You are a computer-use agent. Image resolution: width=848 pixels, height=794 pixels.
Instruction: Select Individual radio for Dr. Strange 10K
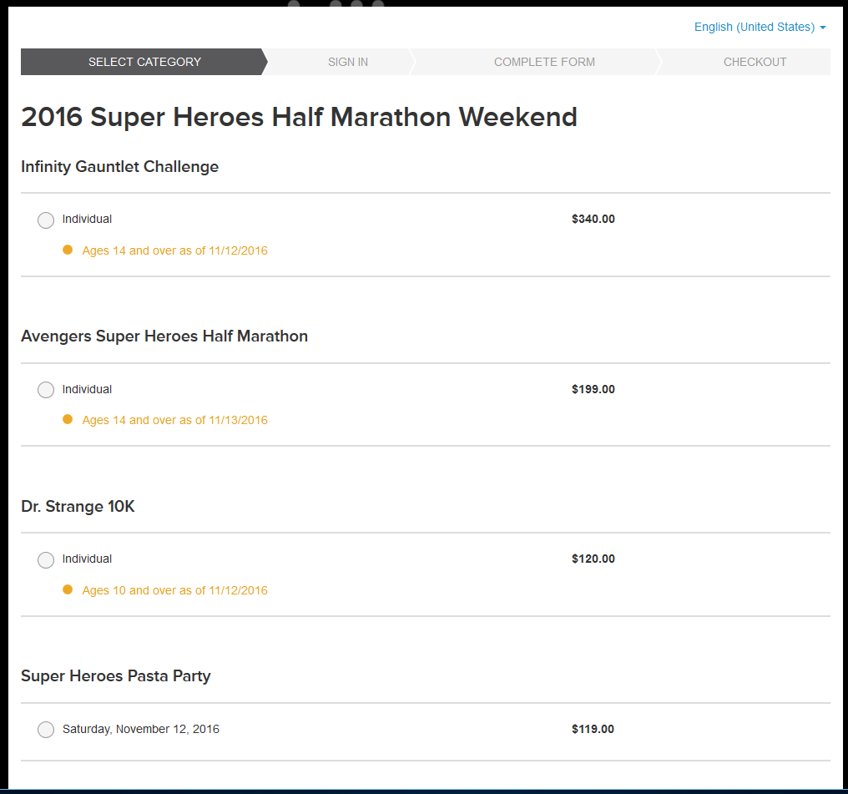[x=46, y=559]
